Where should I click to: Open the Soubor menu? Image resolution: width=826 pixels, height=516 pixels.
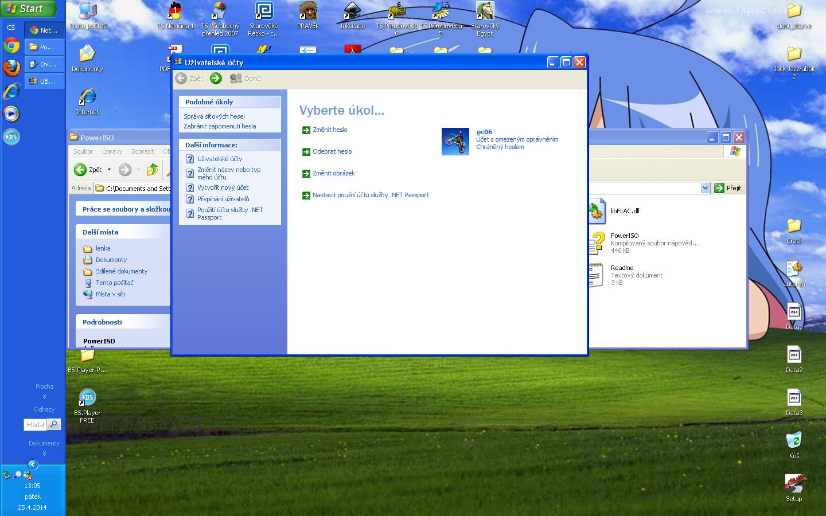pos(83,151)
